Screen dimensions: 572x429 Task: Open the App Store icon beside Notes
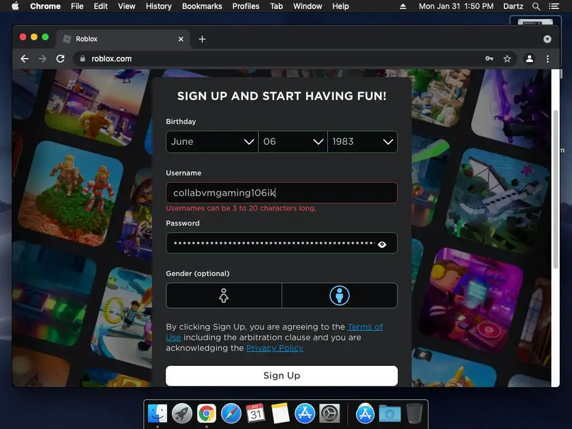point(305,414)
